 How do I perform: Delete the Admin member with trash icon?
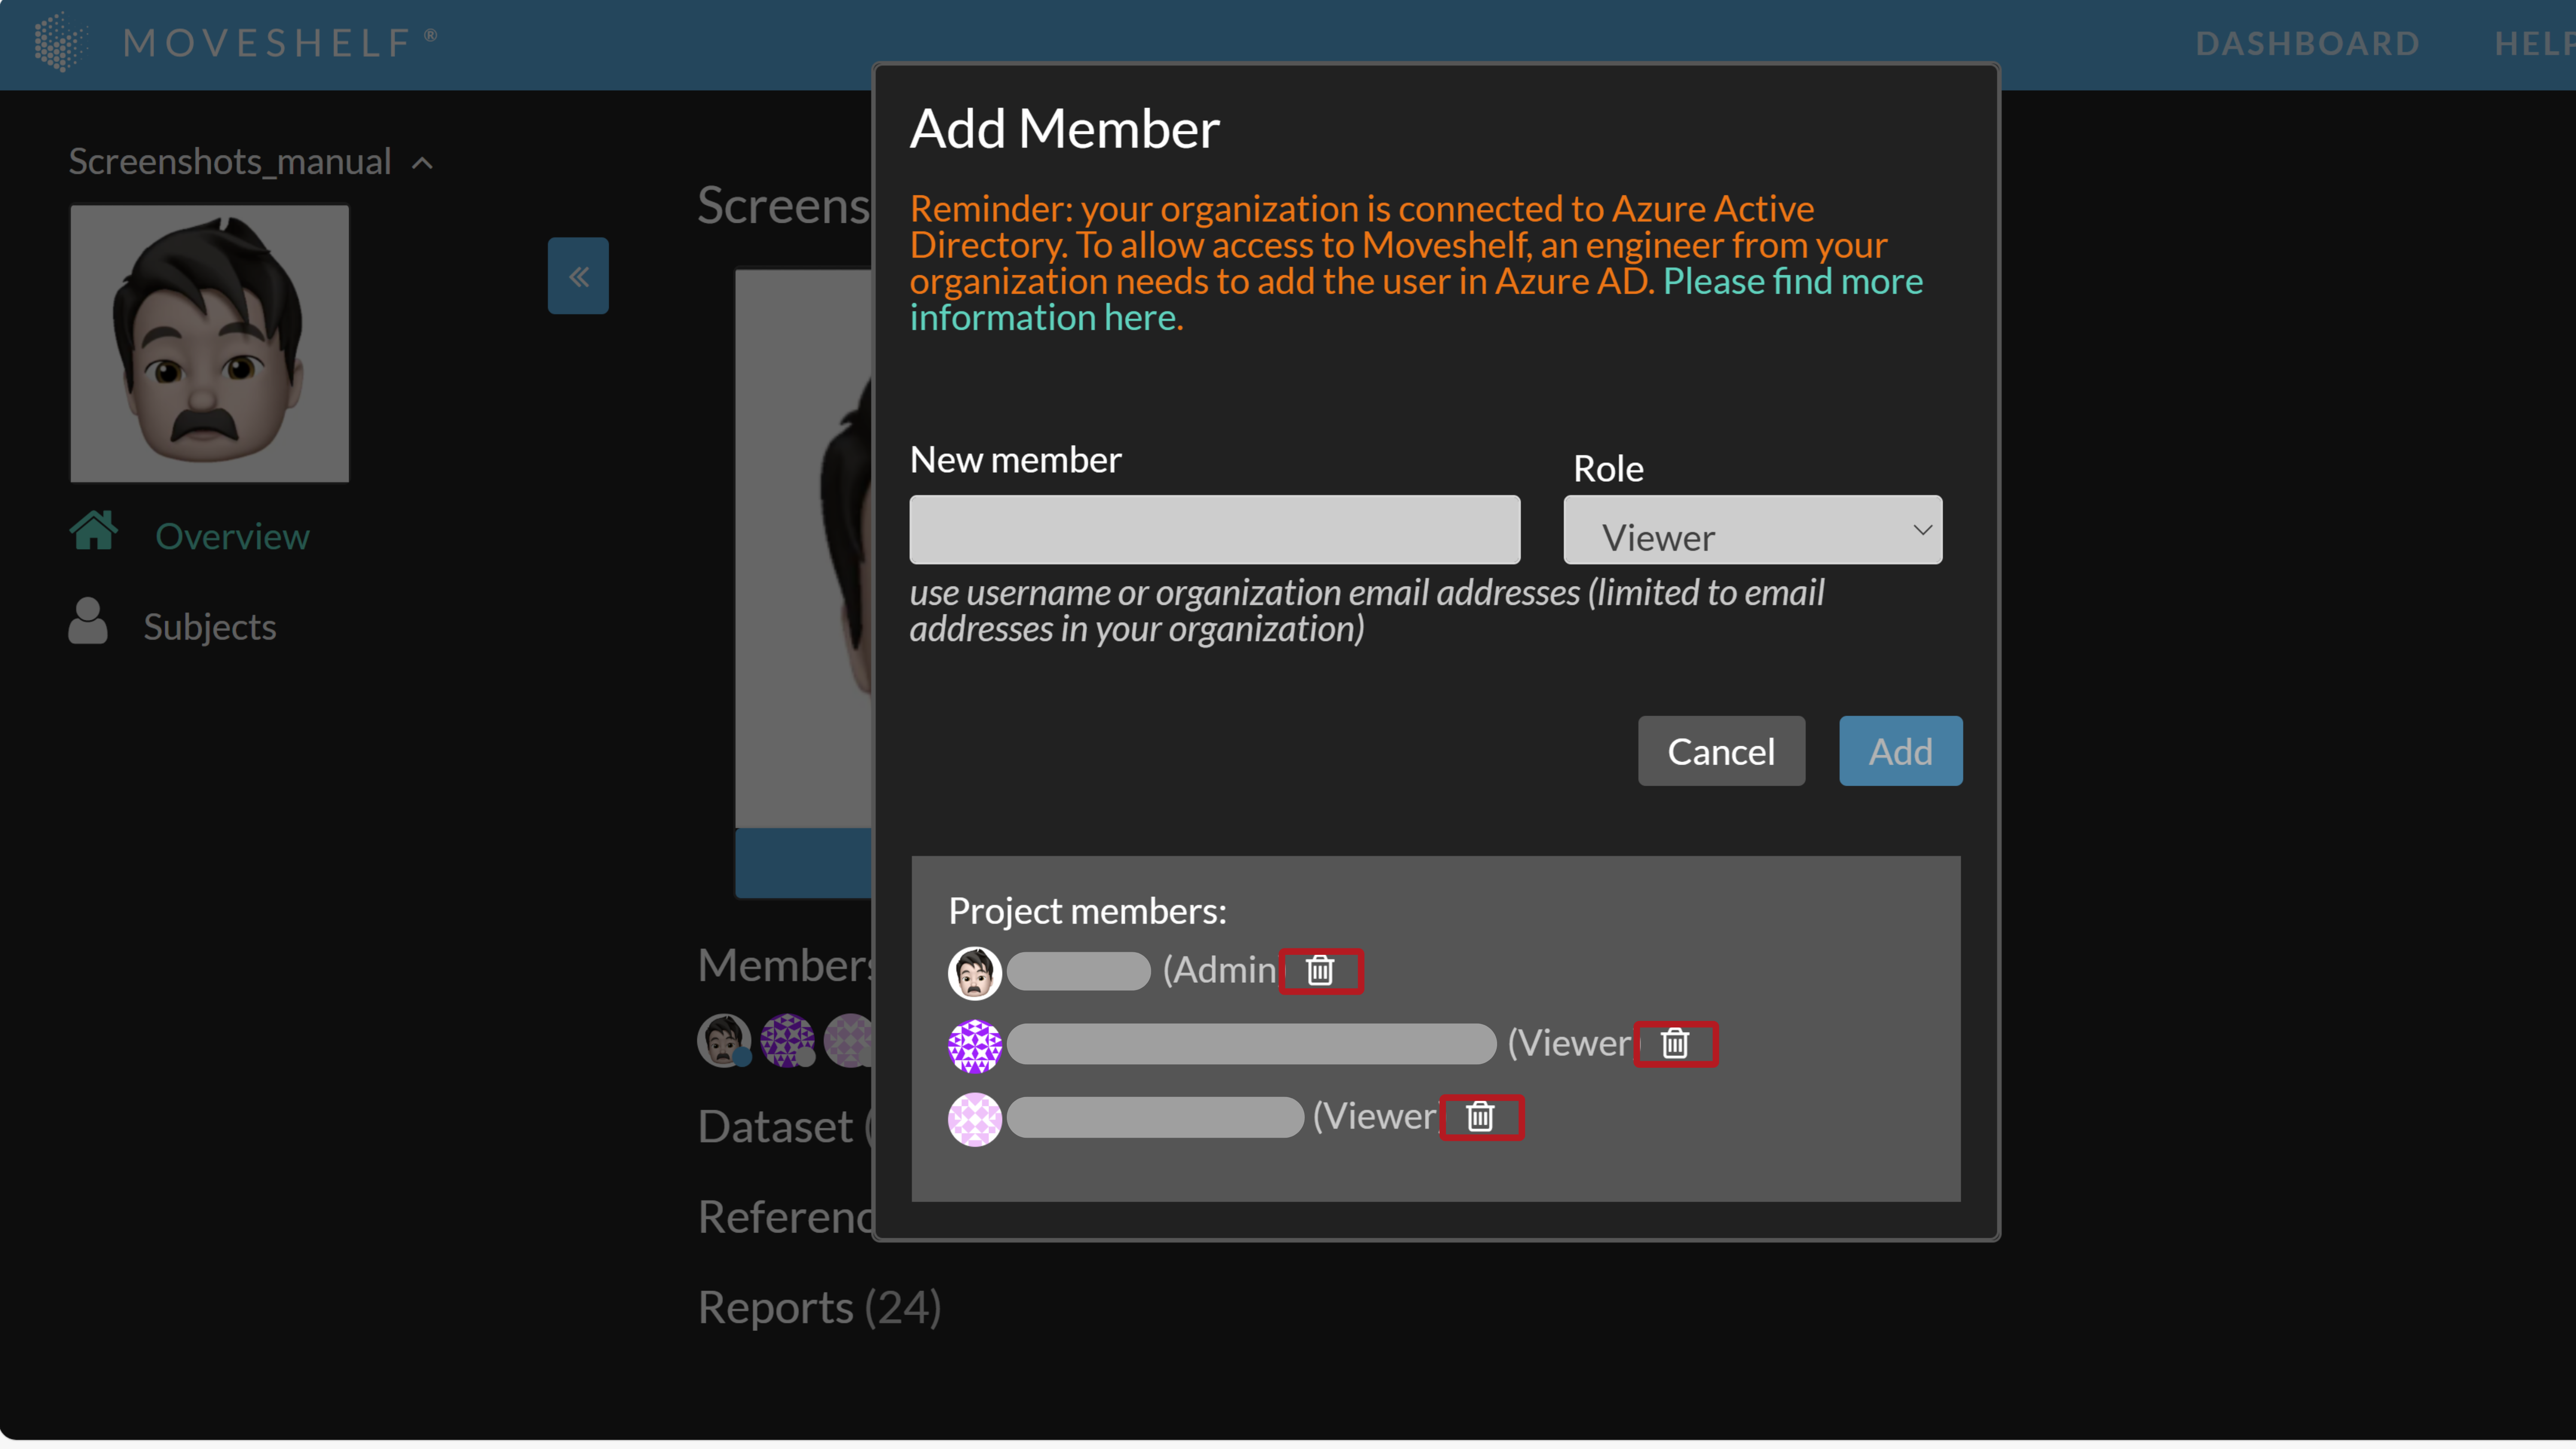pyautogui.click(x=1320, y=970)
